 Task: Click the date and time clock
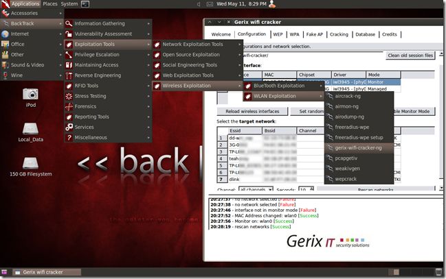(x=241, y=4)
